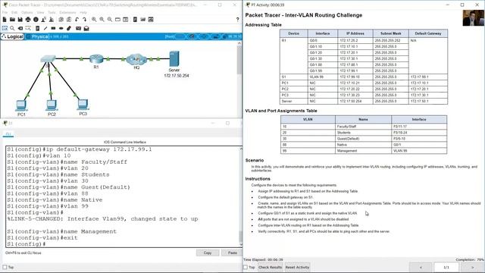Click the Reset Activity button
The height and width of the screenshot is (273, 485).
tap(297, 267)
